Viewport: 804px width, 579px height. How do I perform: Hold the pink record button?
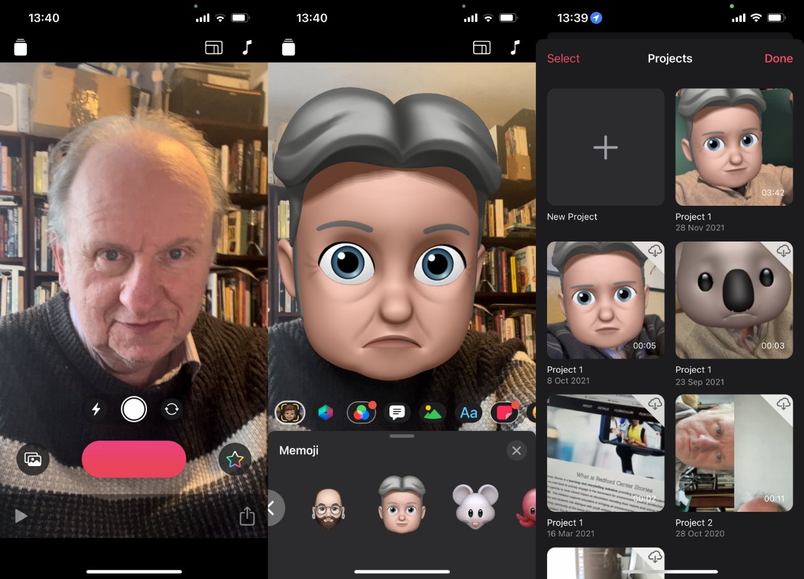coord(134,459)
